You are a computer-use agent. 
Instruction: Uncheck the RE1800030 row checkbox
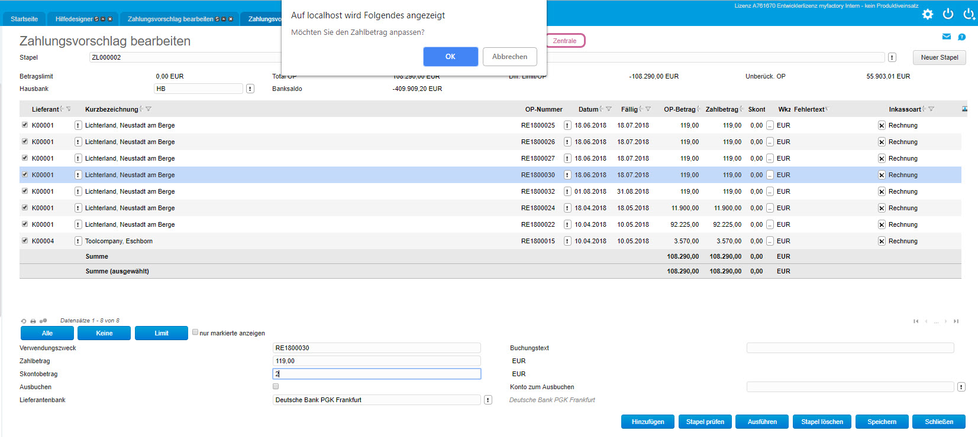(x=25, y=174)
